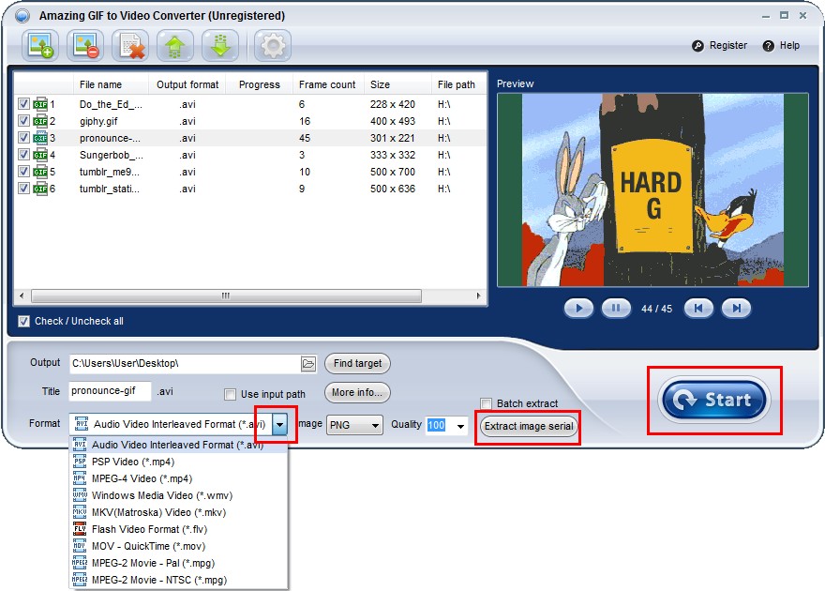
Task: Click the GIF icon for giphy.gif row
Action: 40,121
